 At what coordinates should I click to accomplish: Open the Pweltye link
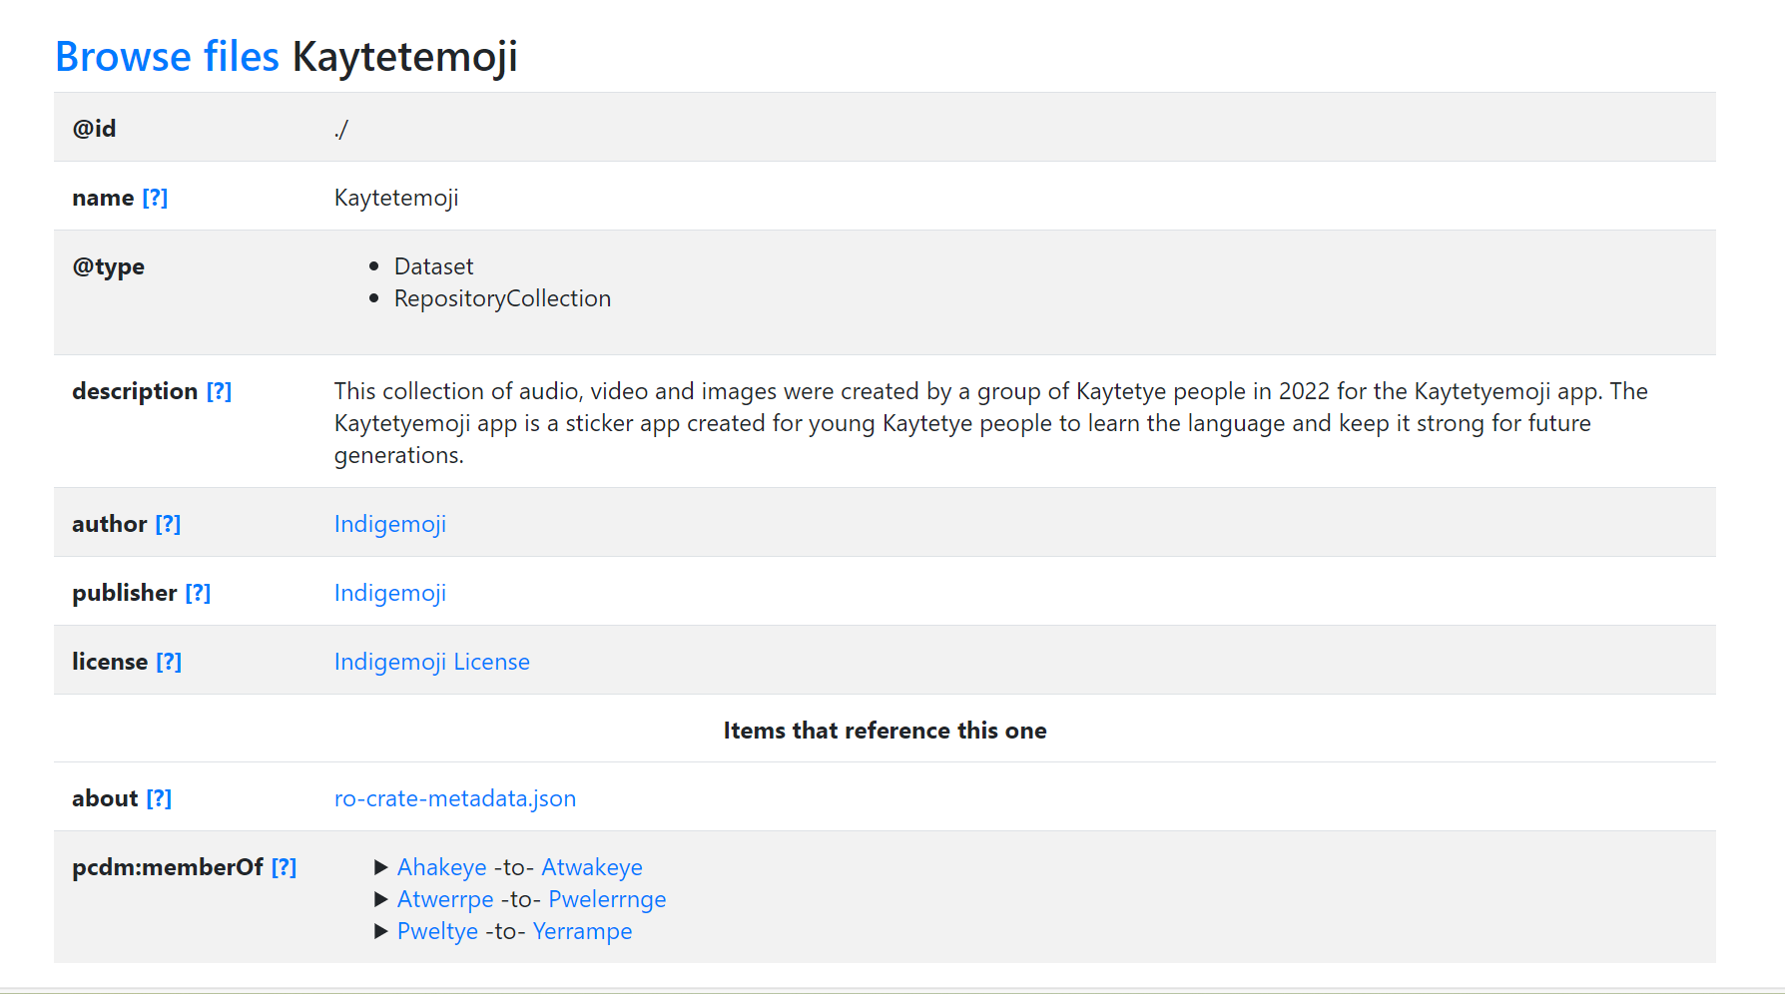pos(438,931)
